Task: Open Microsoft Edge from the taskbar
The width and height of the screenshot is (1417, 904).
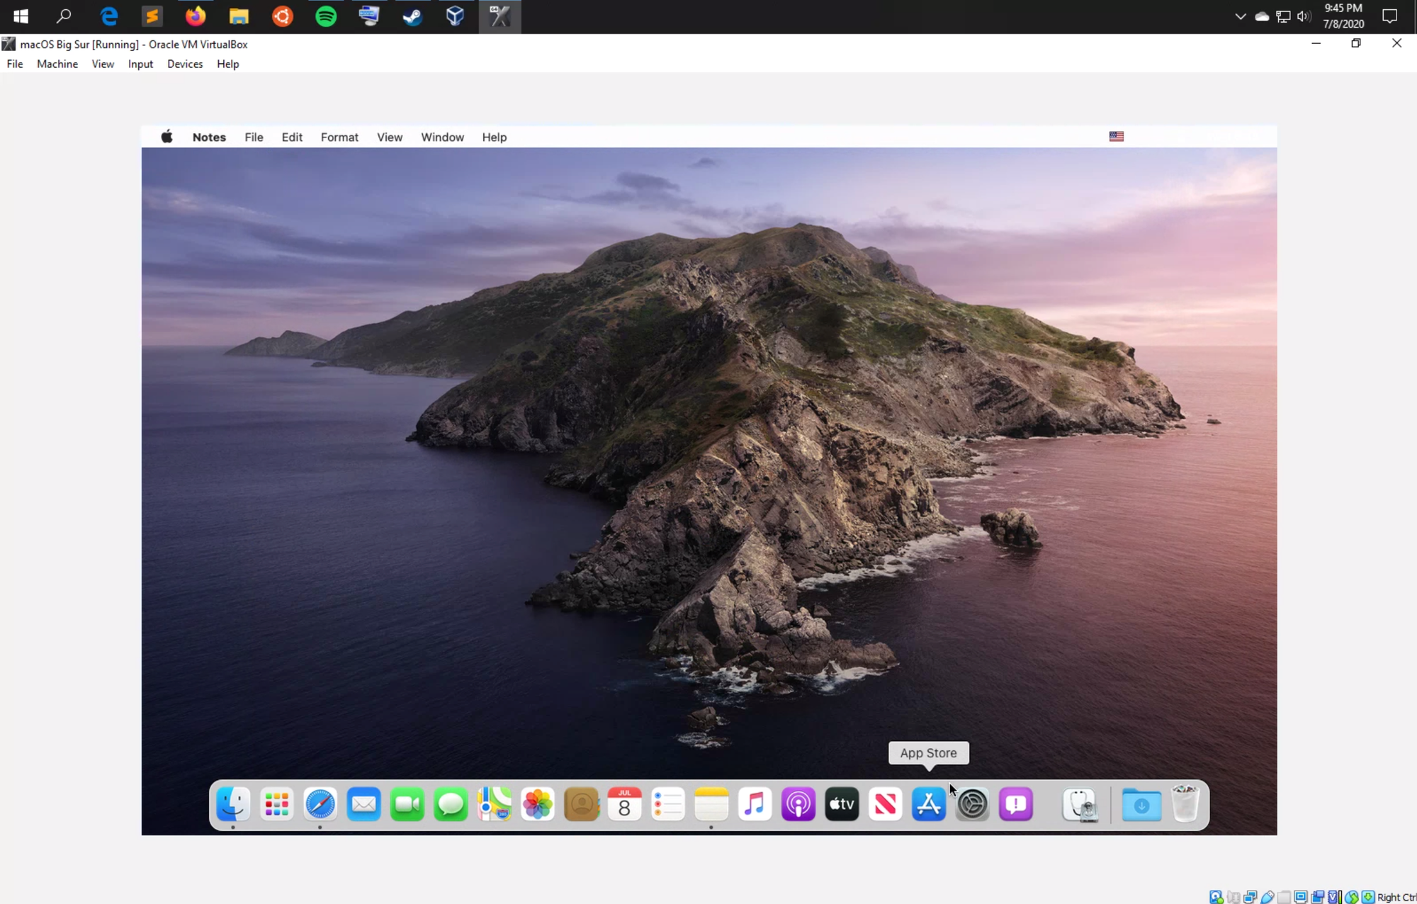Action: [x=108, y=16]
